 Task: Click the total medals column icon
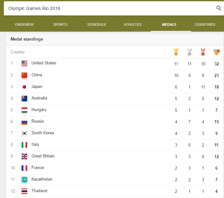tap(216, 52)
